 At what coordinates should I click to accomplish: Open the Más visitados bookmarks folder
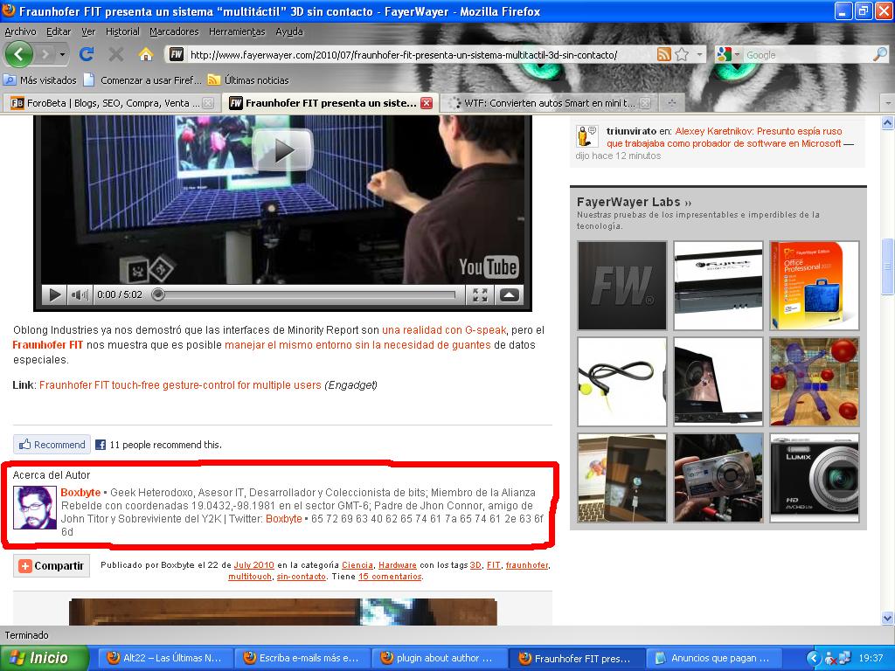coord(40,80)
